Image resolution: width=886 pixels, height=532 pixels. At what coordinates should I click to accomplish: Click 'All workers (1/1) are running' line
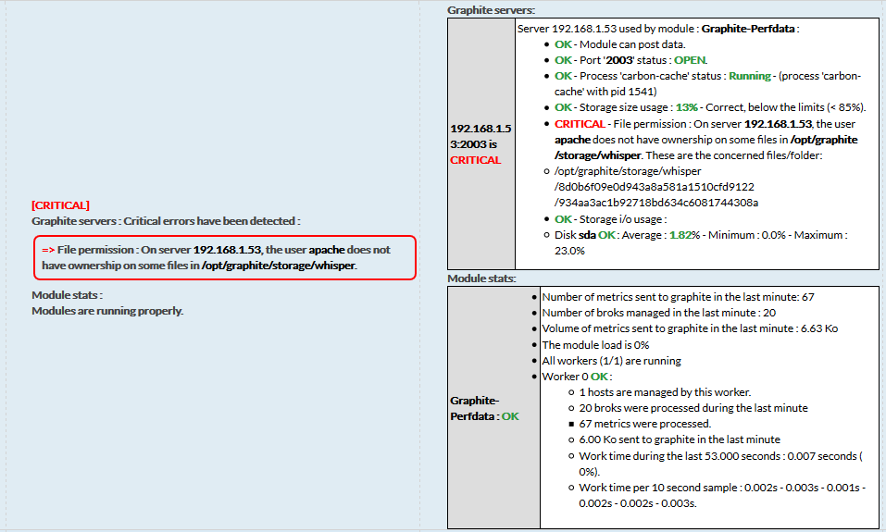(611, 360)
